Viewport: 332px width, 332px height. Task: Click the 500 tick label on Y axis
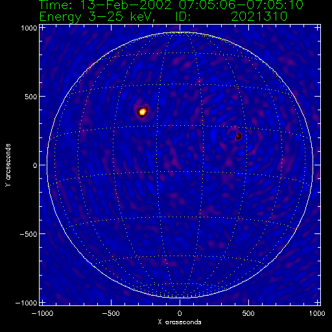coord(31,97)
